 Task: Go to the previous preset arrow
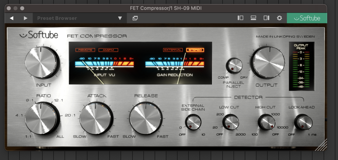coord(12,18)
